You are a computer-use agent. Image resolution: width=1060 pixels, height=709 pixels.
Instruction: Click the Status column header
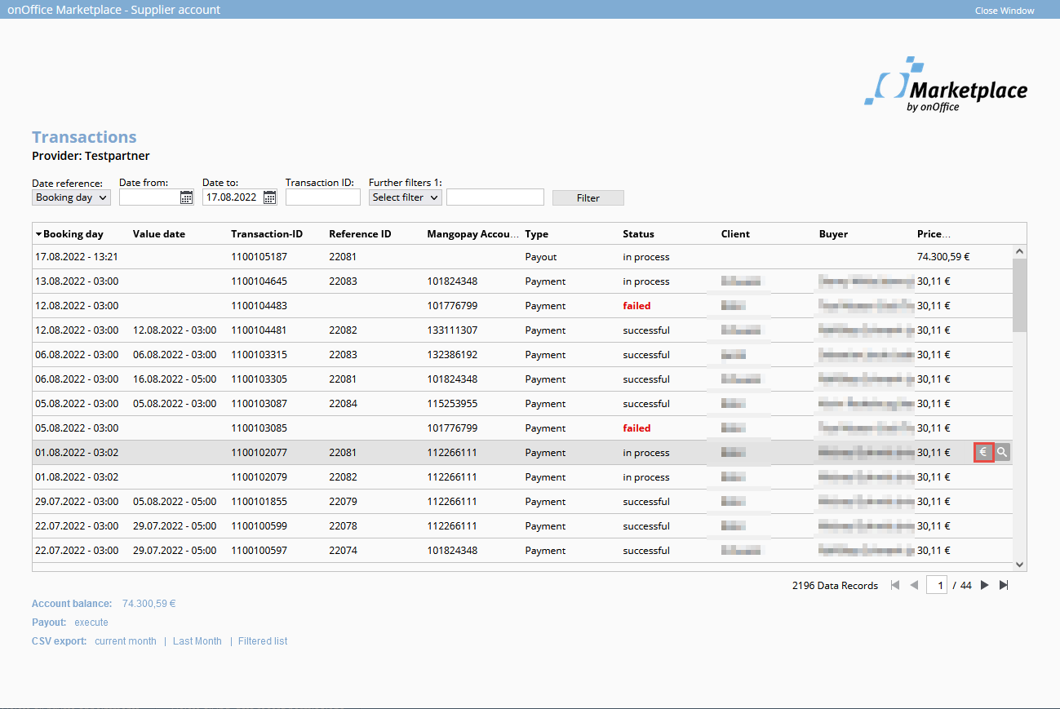[639, 234]
